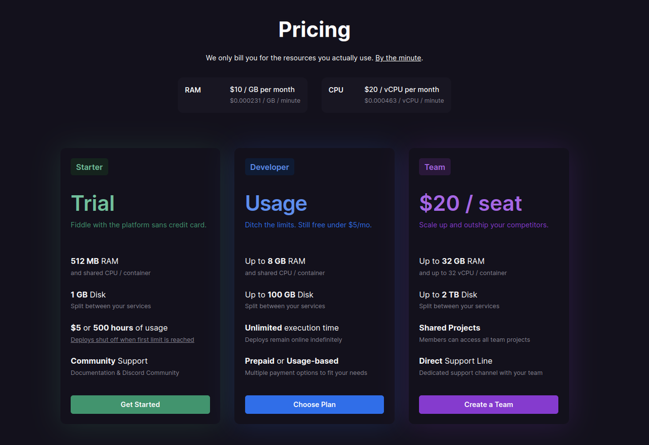This screenshot has width=649, height=445.
Task: Click '512 MB RAM' in the Starter card
Action: [x=95, y=261]
